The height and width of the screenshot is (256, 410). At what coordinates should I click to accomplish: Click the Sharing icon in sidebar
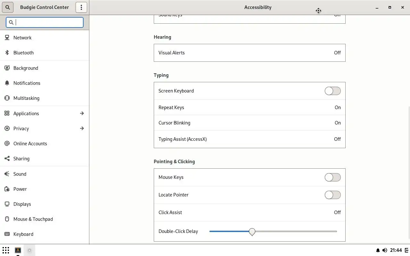[7, 159]
